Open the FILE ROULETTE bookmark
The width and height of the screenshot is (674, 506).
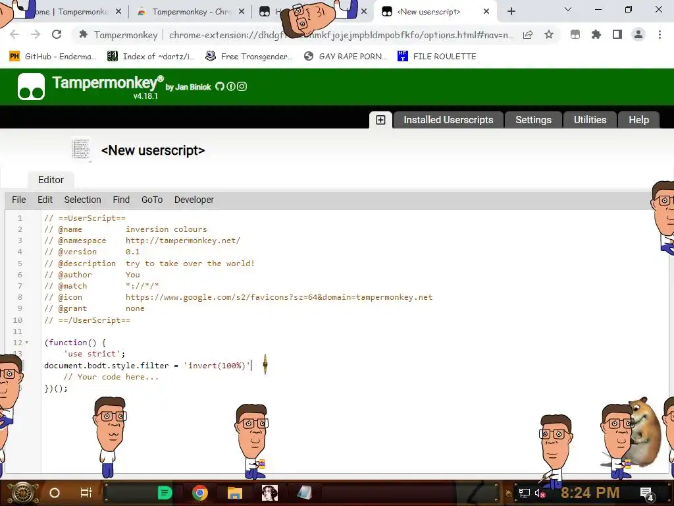click(437, 57)
